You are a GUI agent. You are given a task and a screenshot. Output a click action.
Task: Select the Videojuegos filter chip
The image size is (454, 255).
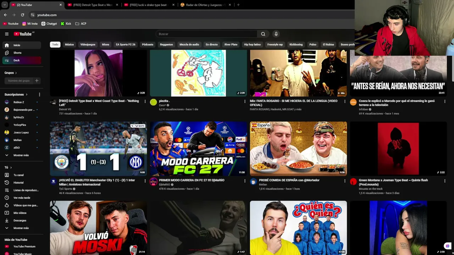click(x=88, y=45)
